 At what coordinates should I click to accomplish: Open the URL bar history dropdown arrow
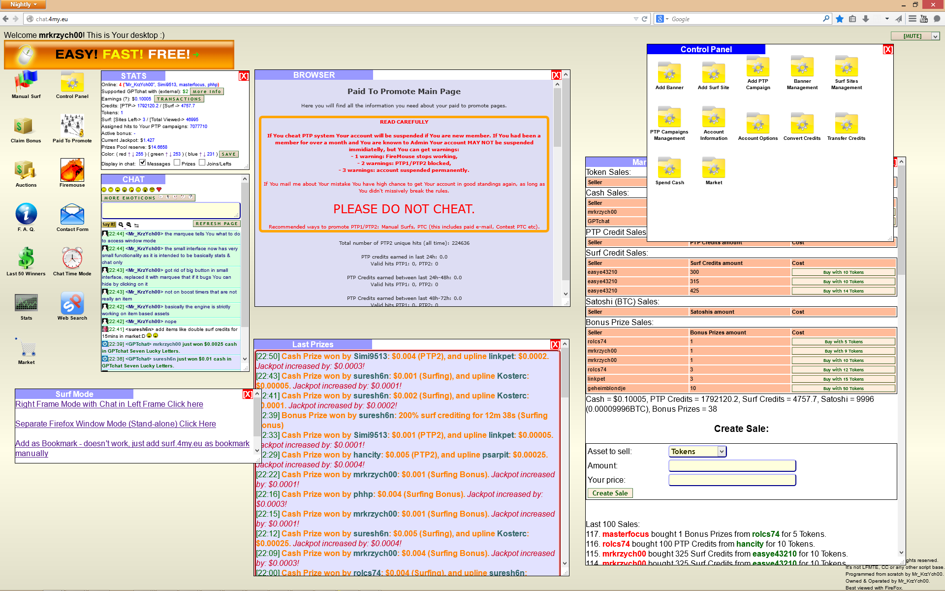(635, 19)
